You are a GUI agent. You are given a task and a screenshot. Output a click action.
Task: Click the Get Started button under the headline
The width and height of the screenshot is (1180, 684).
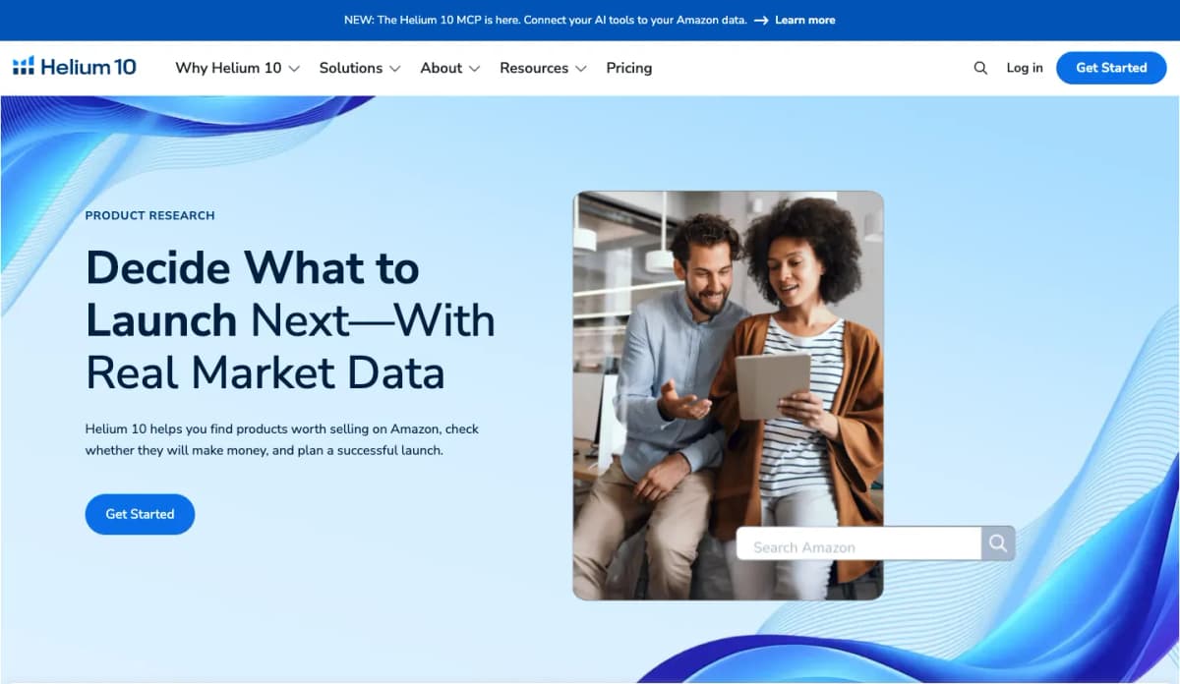[140, 514]
